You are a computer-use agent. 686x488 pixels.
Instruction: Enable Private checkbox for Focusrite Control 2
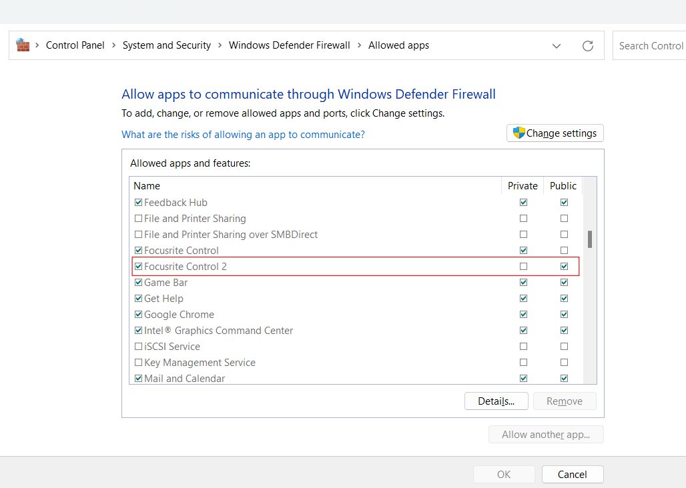523,266
